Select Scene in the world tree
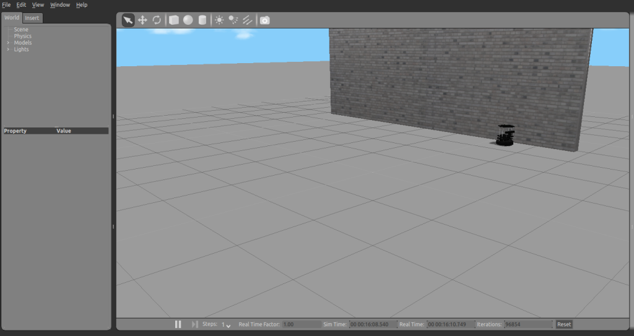 21,30
